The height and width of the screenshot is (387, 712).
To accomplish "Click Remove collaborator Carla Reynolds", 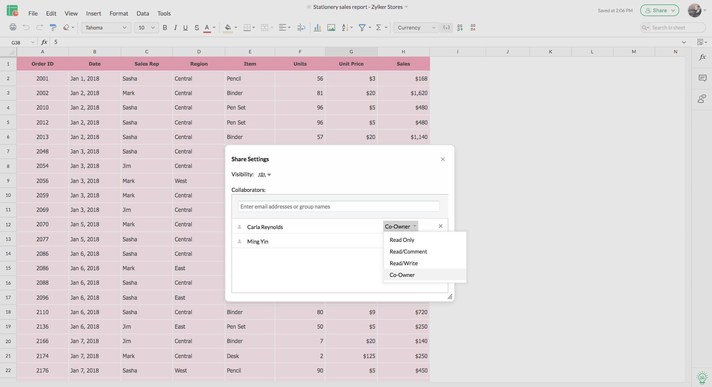I will (441, 226).
